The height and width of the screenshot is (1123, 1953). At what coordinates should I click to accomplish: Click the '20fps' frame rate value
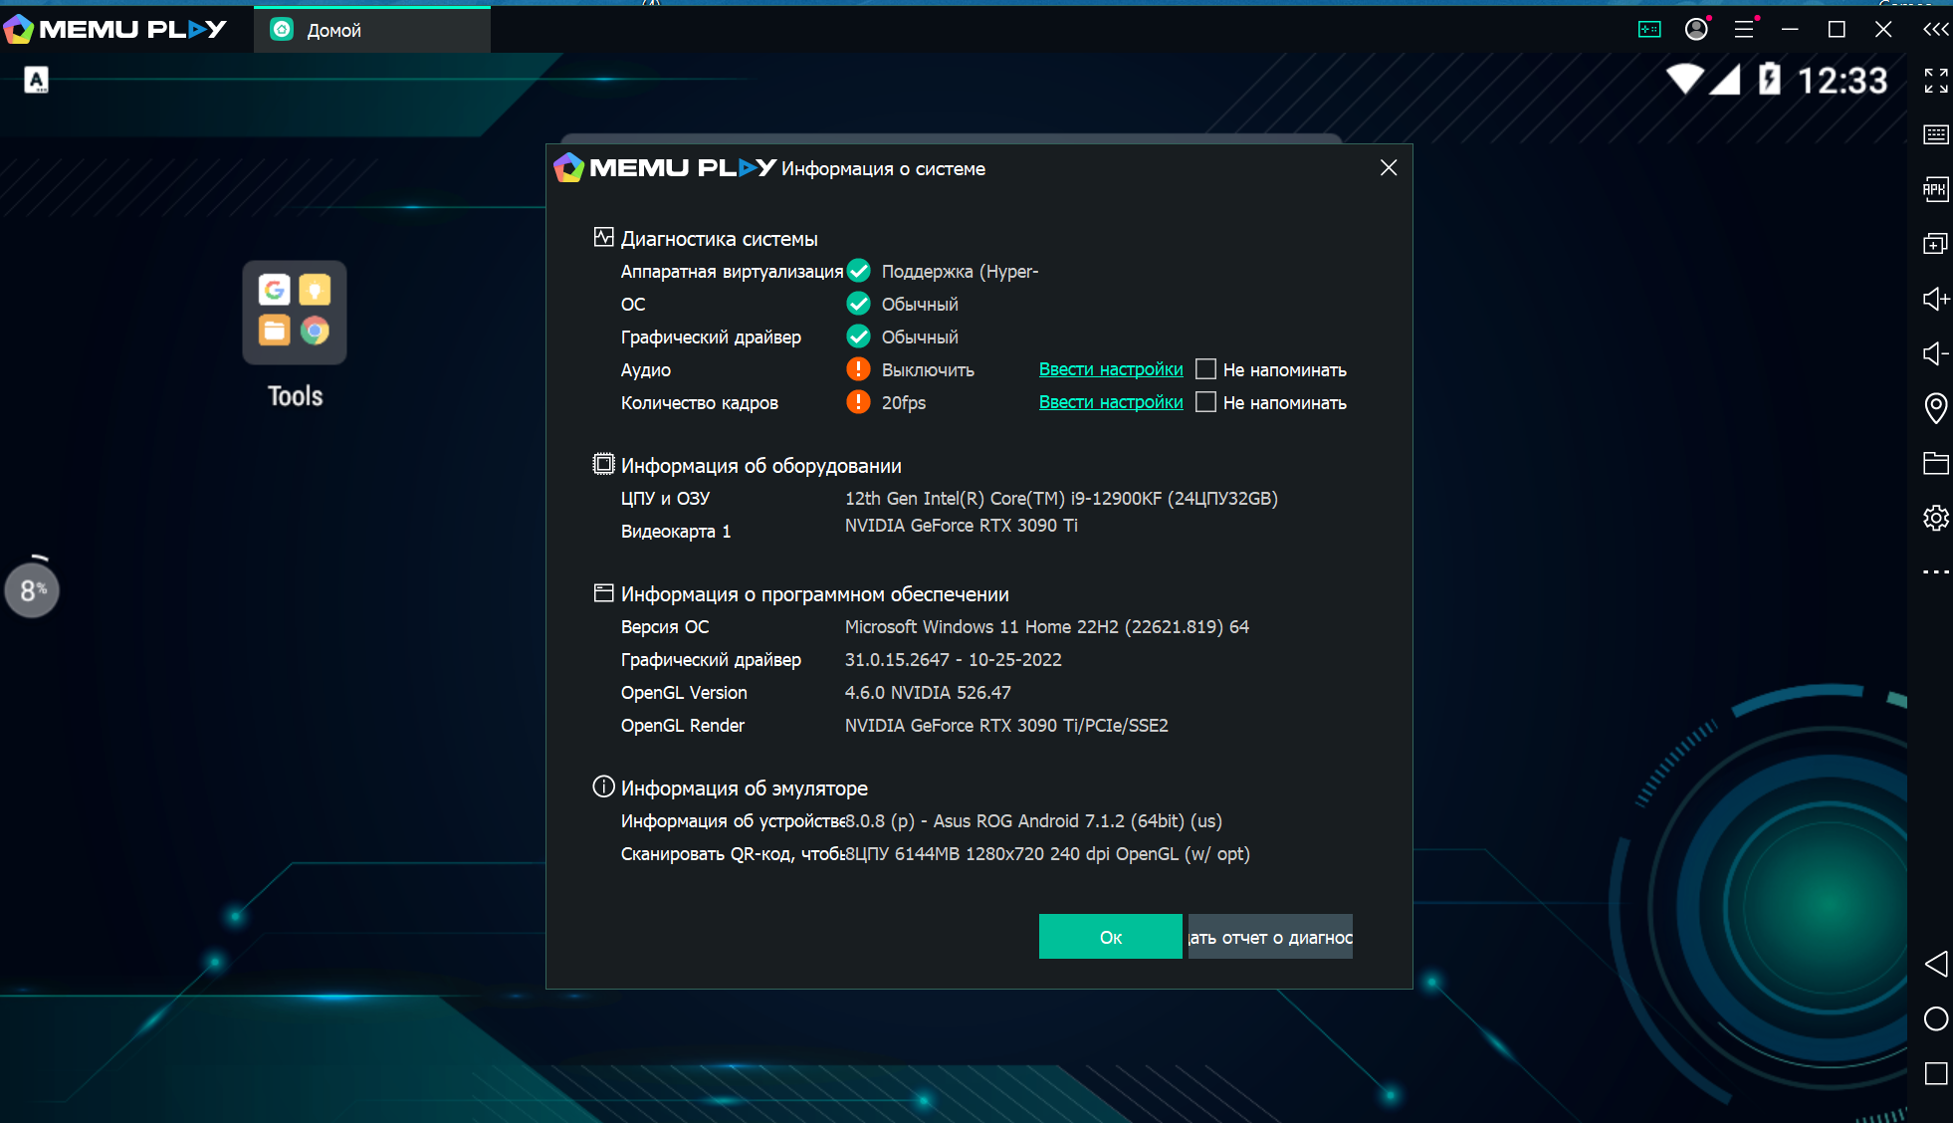904,403
